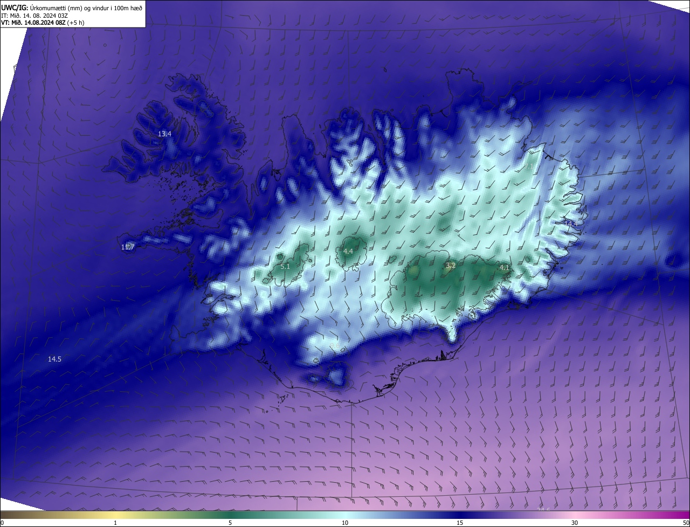Click the 13.4 value over the Westfjords

pyautogui.click(x=164, y=134)
